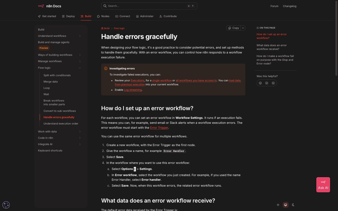
Task: Expand Integrate AI section
Action: 80,144
